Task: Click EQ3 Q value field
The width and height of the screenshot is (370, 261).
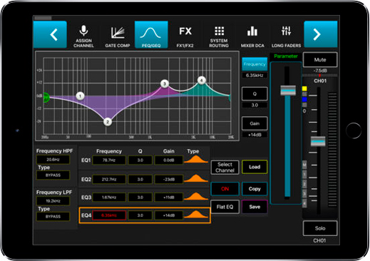Action: [140, 198]
